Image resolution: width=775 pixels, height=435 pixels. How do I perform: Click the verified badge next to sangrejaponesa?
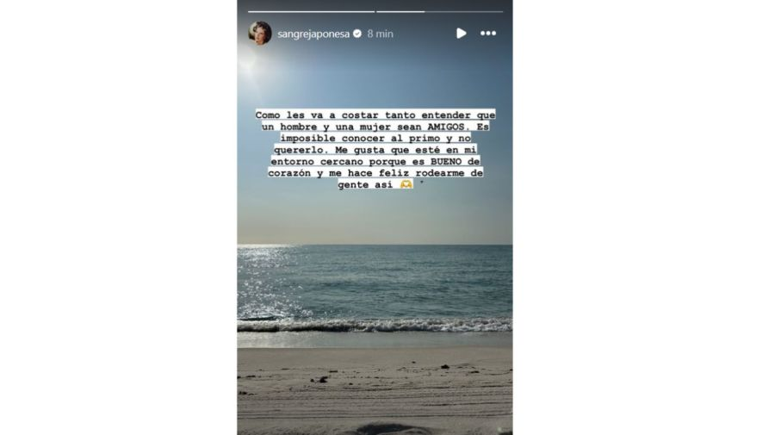point(357,34)
